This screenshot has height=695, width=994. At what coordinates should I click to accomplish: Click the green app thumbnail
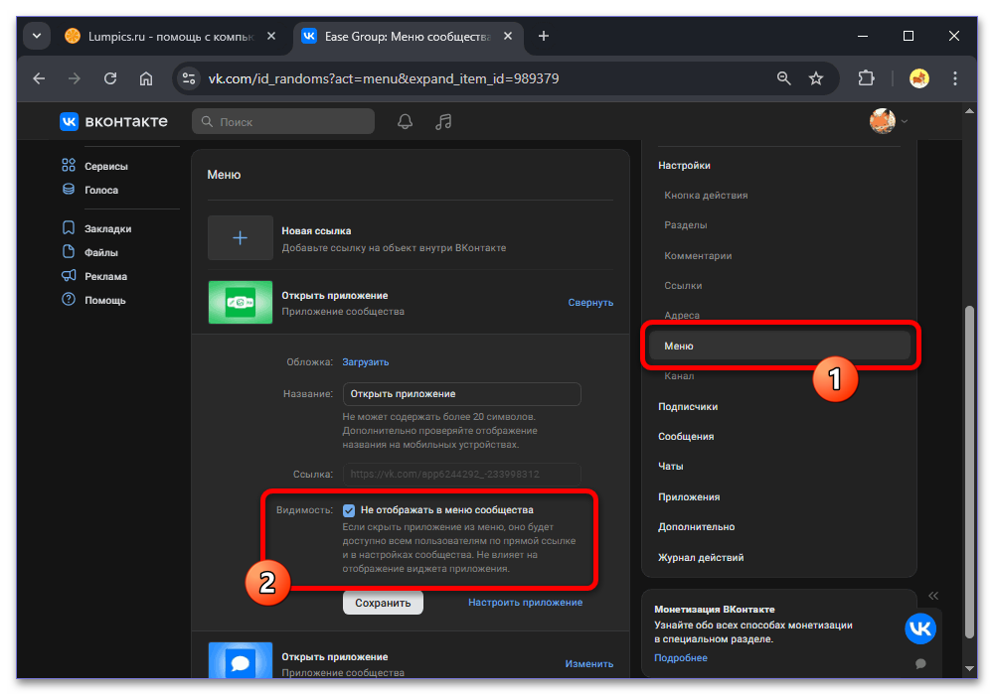click(x=241, y=303)
